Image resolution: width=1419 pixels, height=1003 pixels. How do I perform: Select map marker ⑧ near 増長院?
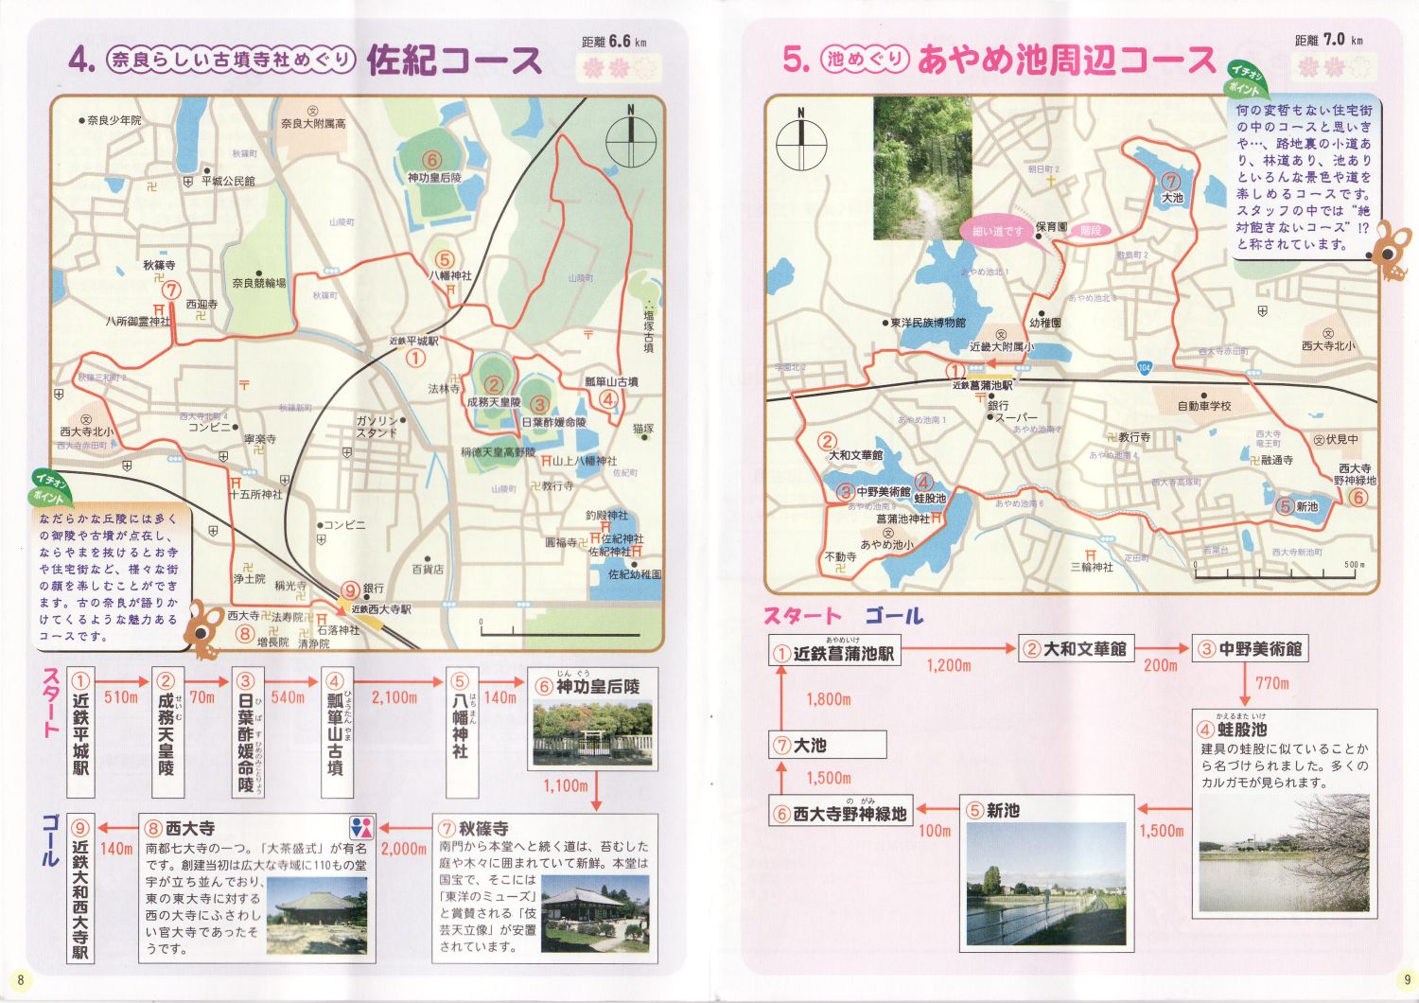245,633
